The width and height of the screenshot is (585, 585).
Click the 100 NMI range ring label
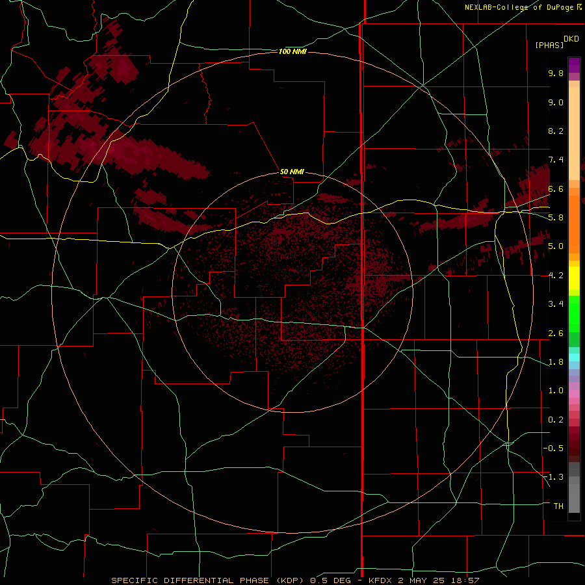coord(292,51)
